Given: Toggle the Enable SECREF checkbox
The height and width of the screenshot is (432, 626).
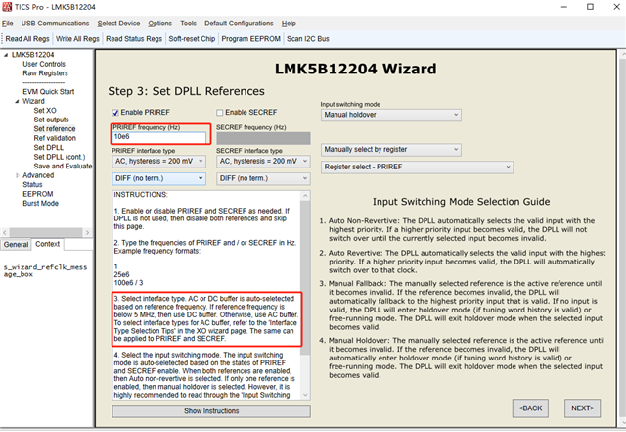Looking at the screenshot, I should pyautogui.click(x=219, y=113).
